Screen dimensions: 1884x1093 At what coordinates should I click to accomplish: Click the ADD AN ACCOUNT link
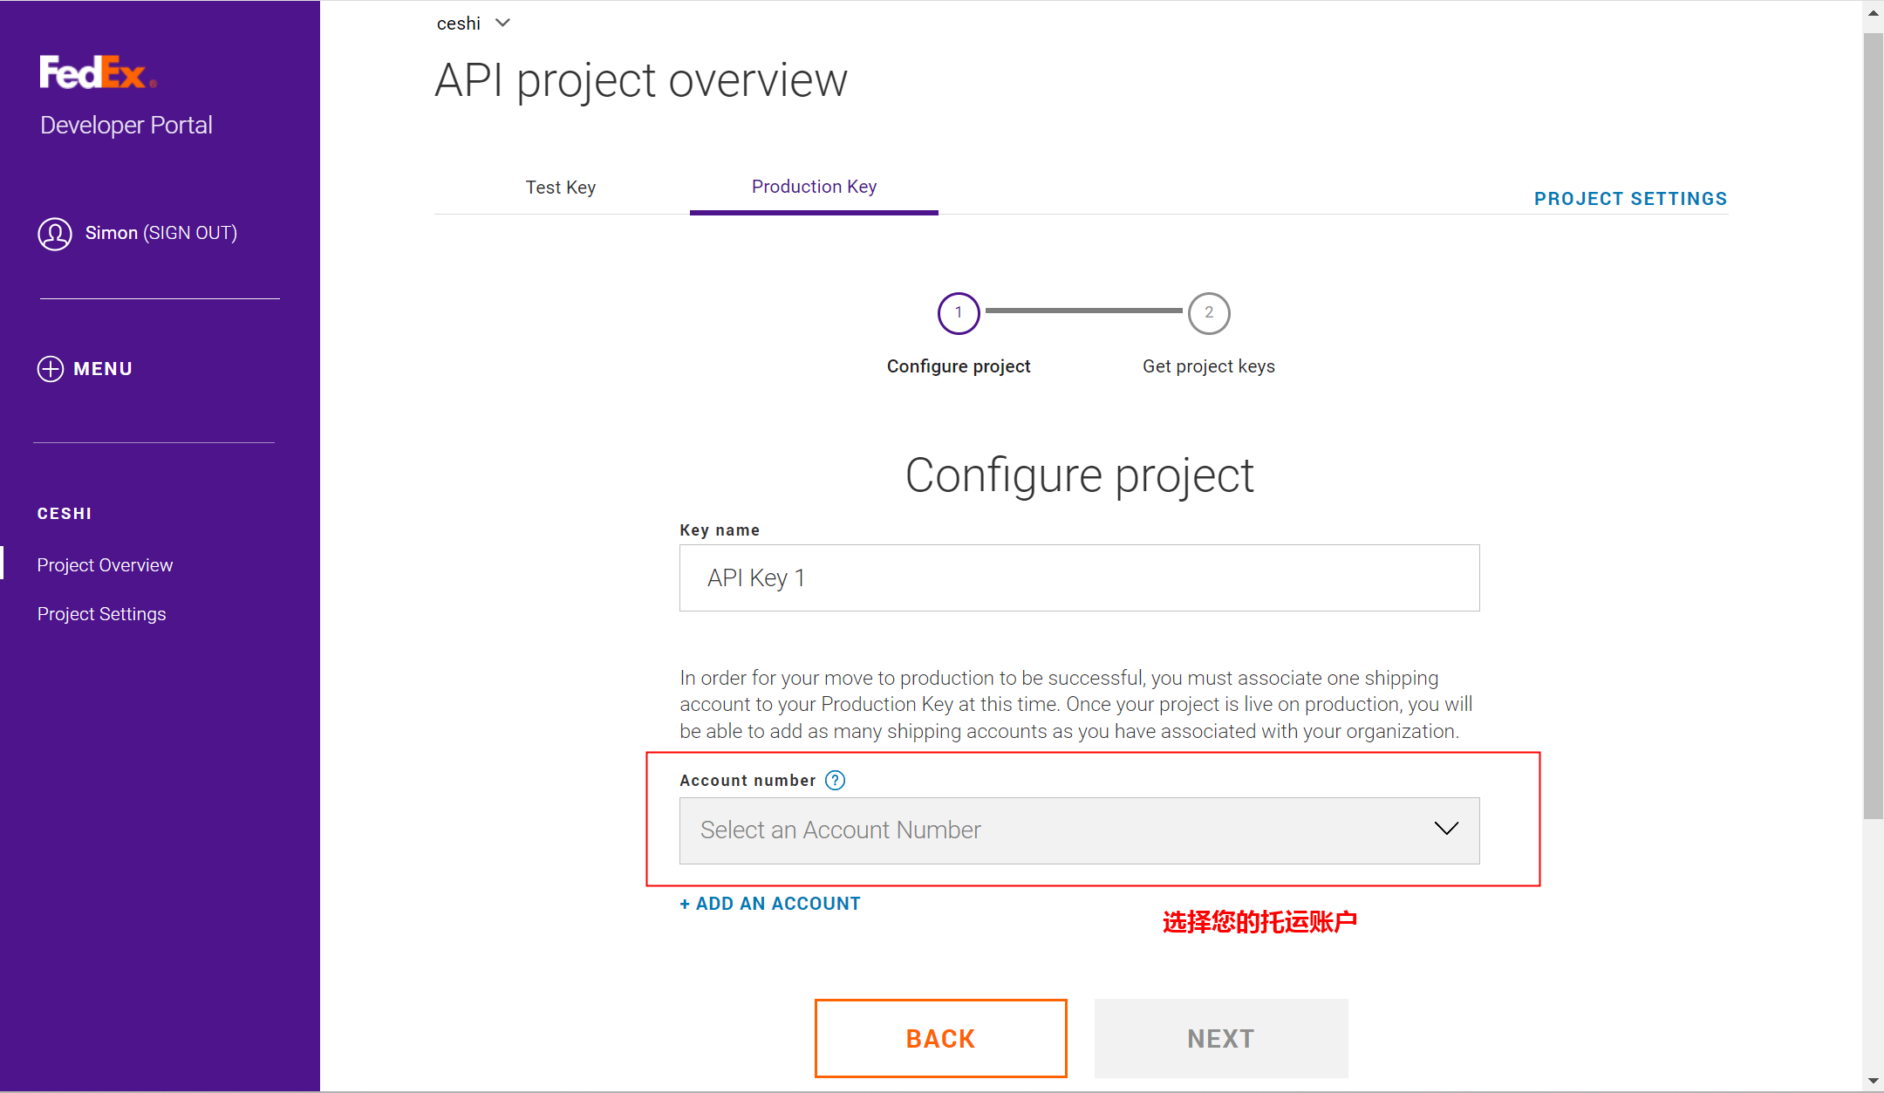[770, 904]
